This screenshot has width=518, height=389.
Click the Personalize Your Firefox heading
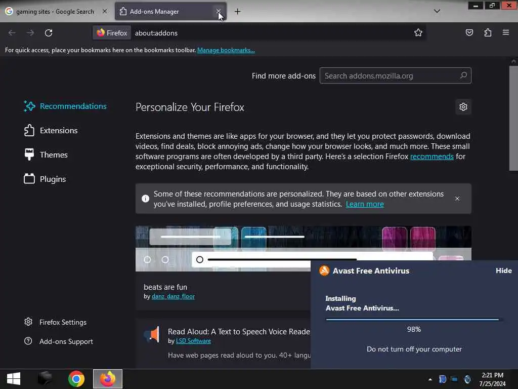190,107
